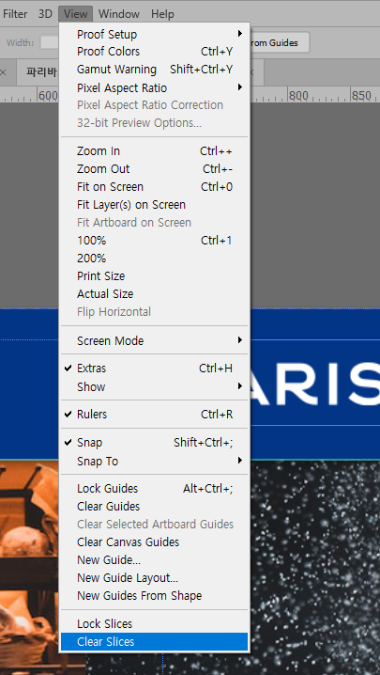Image resolution: width=380 pixels, height=675 pixels.
Task: Expand the Snap To submenu
Action: point(154,461)
